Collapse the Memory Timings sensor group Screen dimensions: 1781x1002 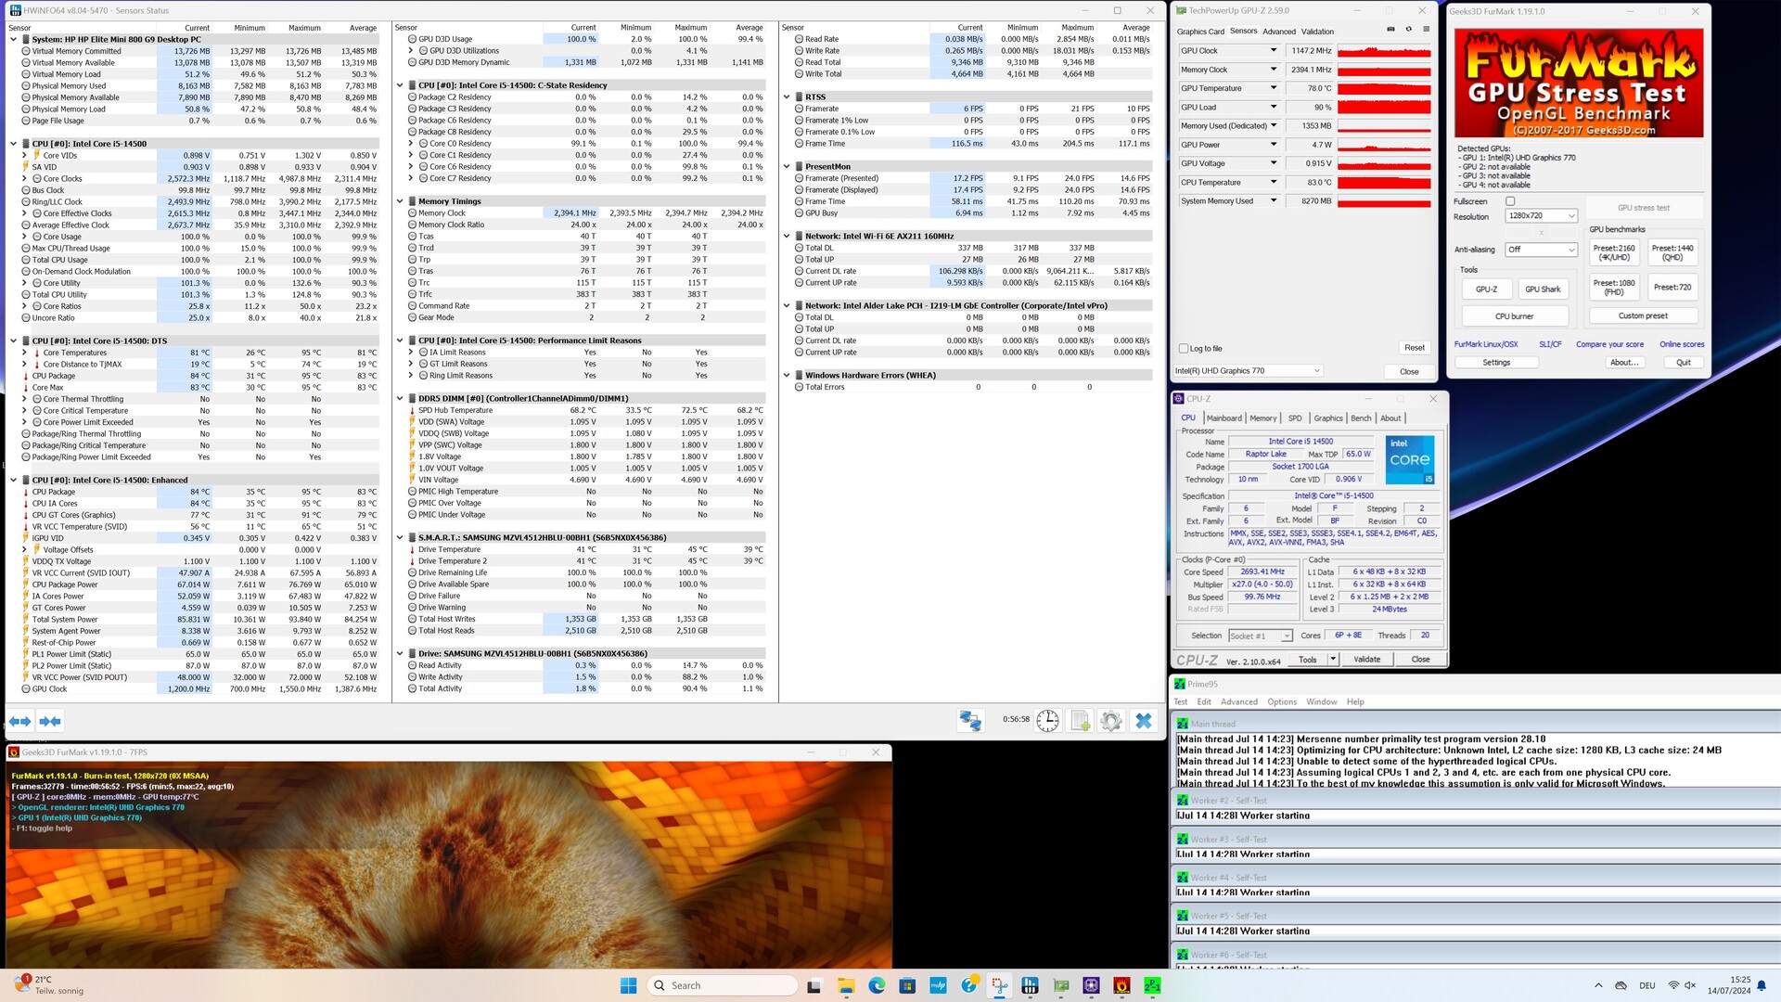pos(400,201)
